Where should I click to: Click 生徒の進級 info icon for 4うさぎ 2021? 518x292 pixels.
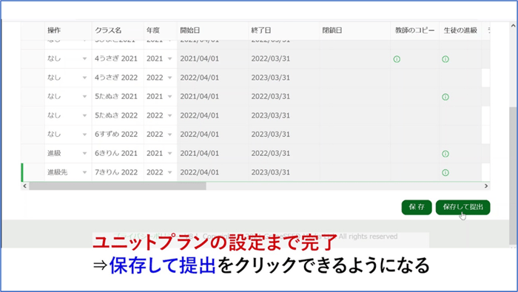[445, 59]
